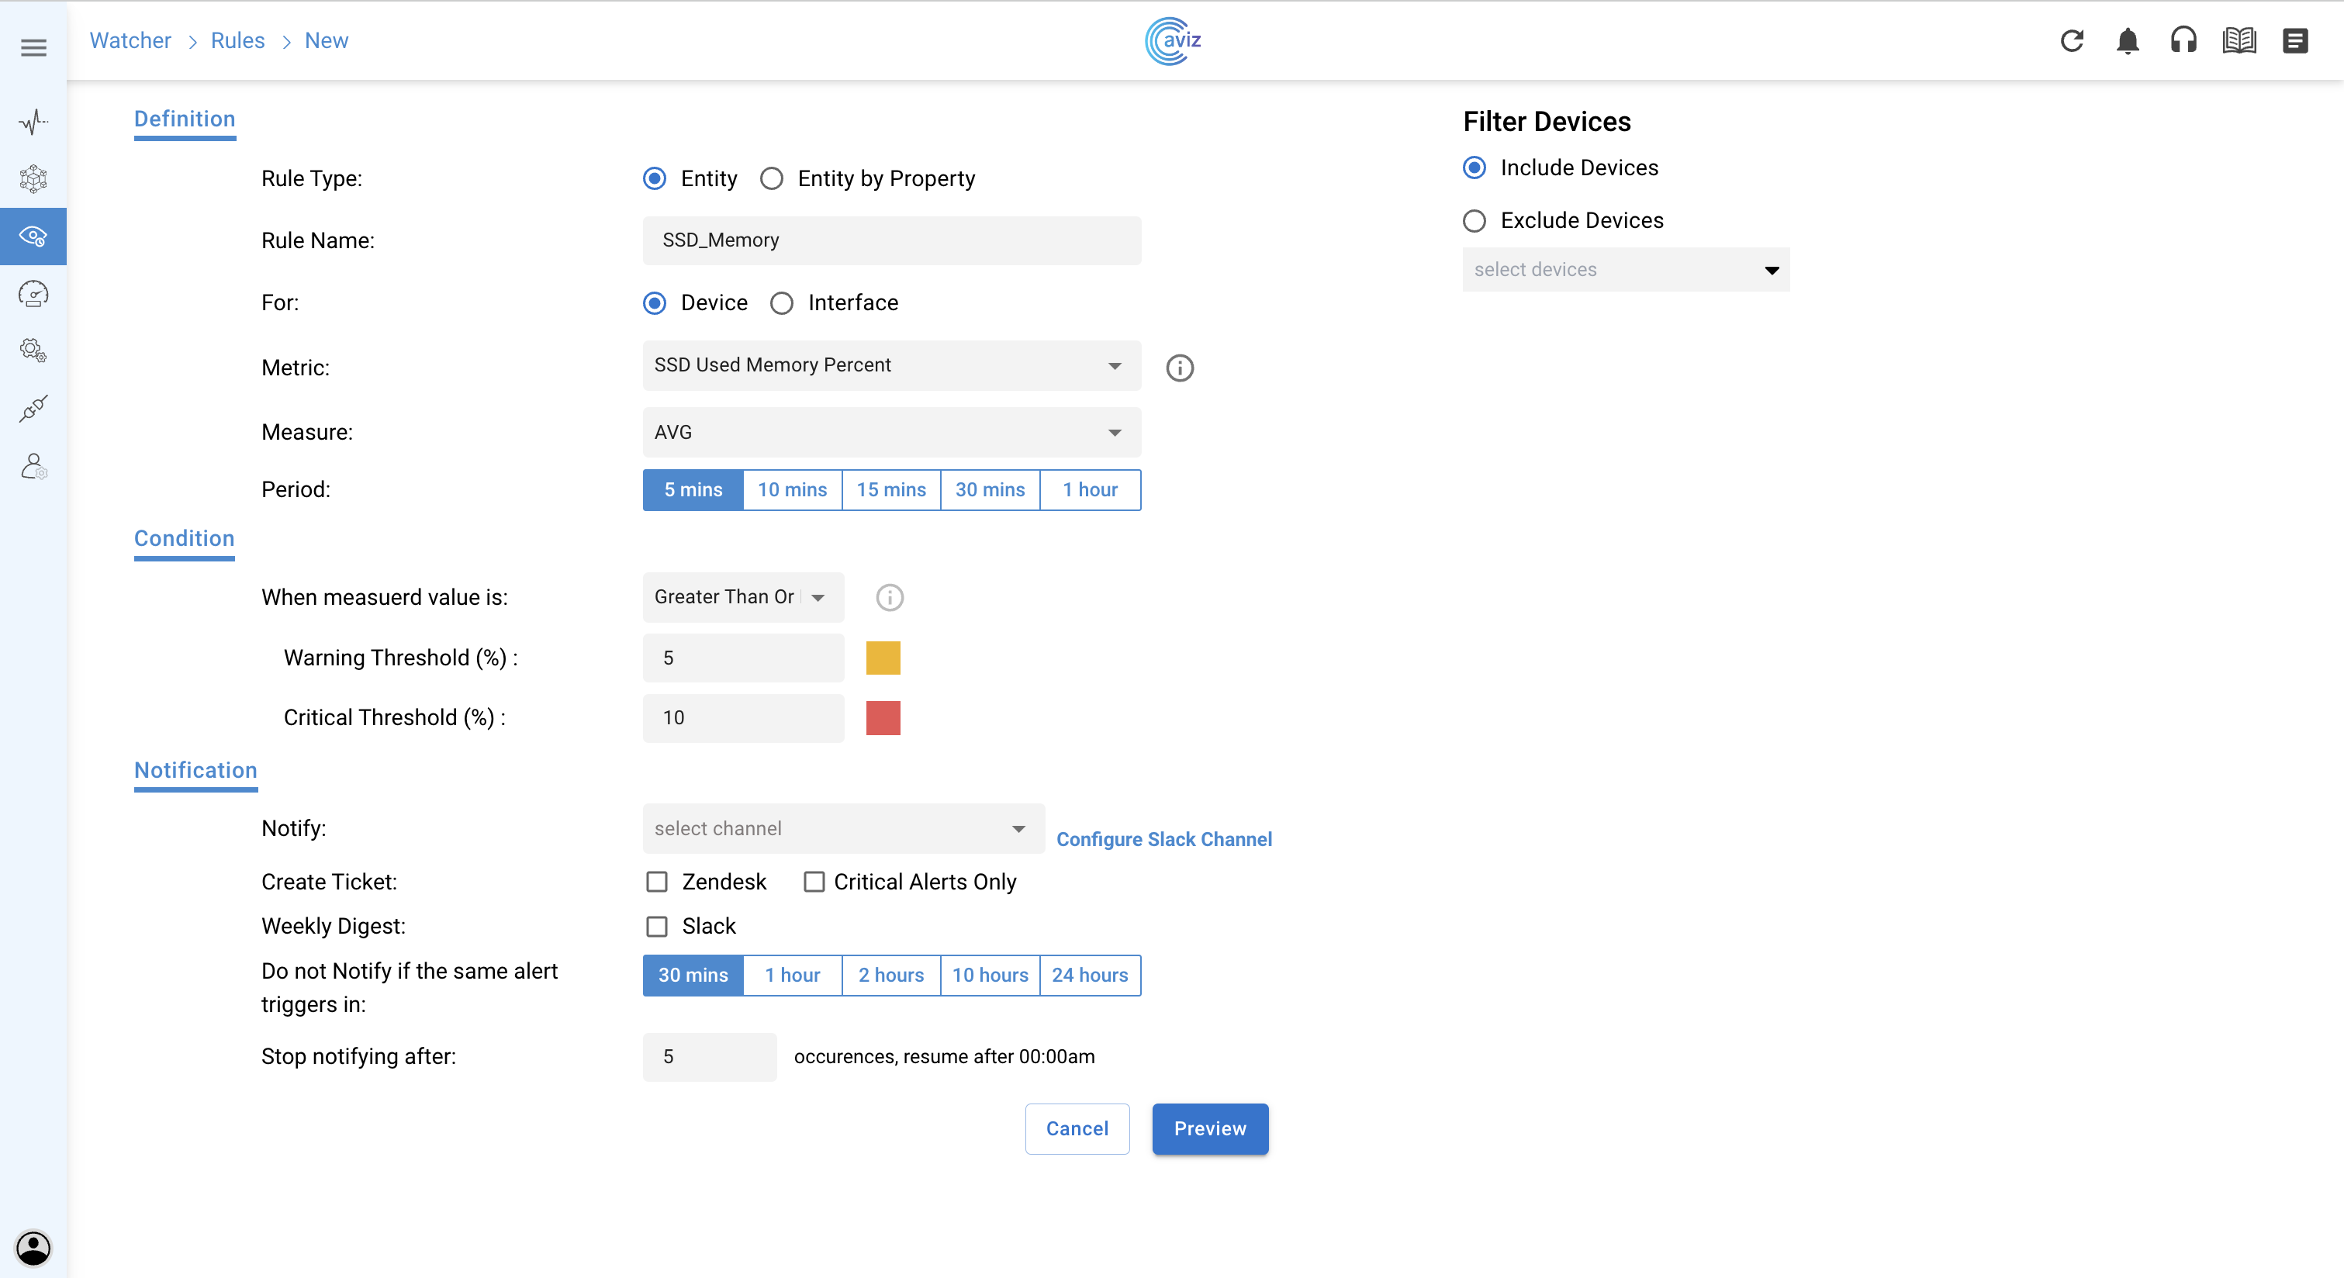Open the user profile avatar icon
Image resolution: width=2344 pixels, height=1278 pixels.
pos(33,1247)
